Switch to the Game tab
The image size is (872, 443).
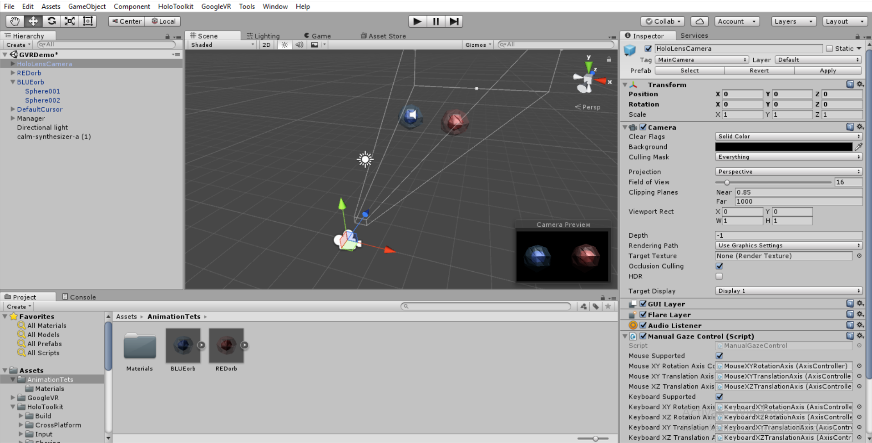point(317,36)
